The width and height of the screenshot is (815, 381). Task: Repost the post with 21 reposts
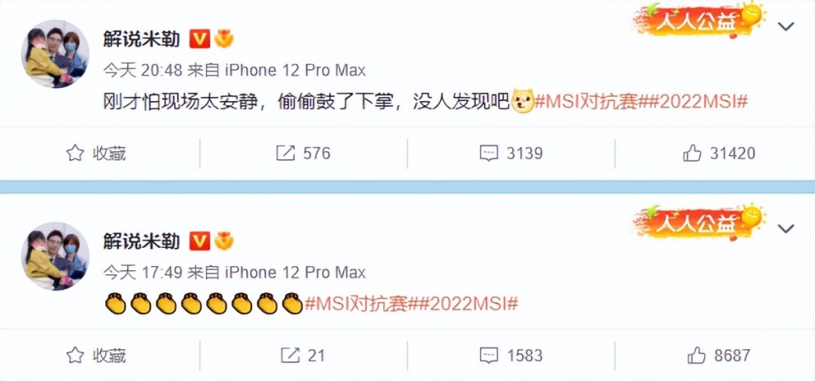[303, 356]
